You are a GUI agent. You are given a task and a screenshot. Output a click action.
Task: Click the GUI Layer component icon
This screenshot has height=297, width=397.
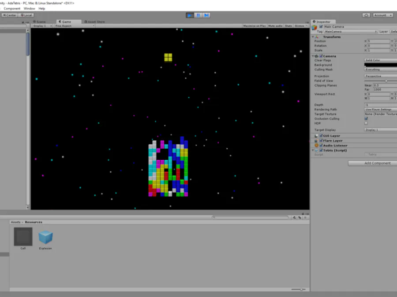click(316, 136)
